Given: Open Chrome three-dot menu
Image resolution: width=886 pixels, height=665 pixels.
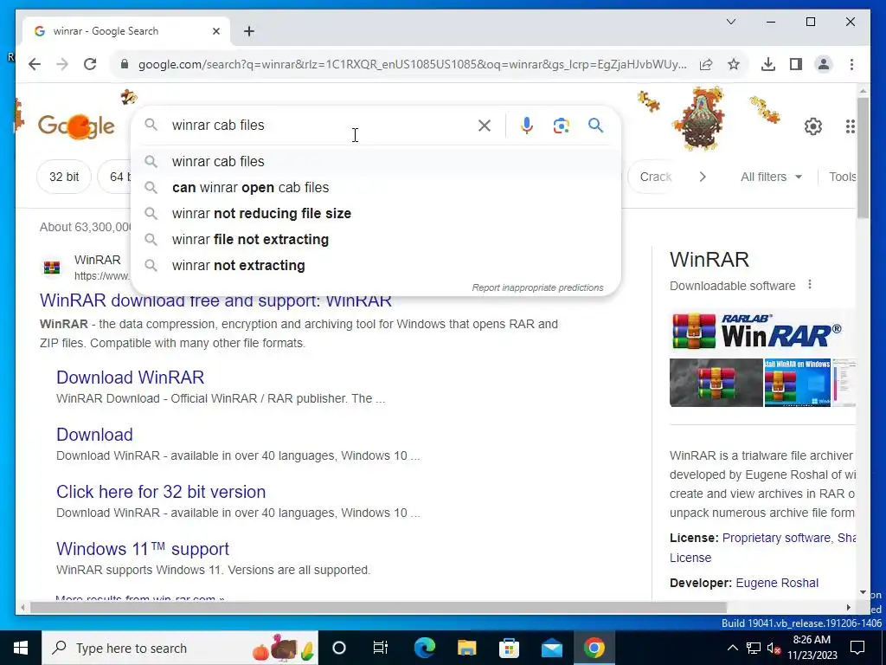Looking at the screenshot, I should click(851, 64).
